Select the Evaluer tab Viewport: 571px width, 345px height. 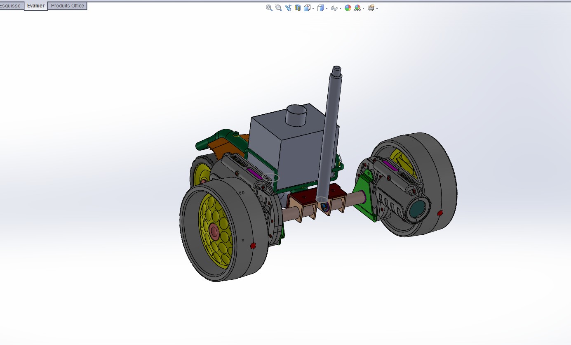coord(36,6)
